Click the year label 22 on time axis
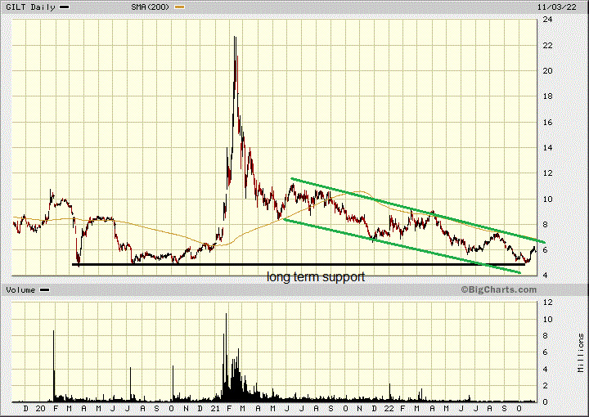This screenshot has width=589, height=417. (x=389, y=409)
